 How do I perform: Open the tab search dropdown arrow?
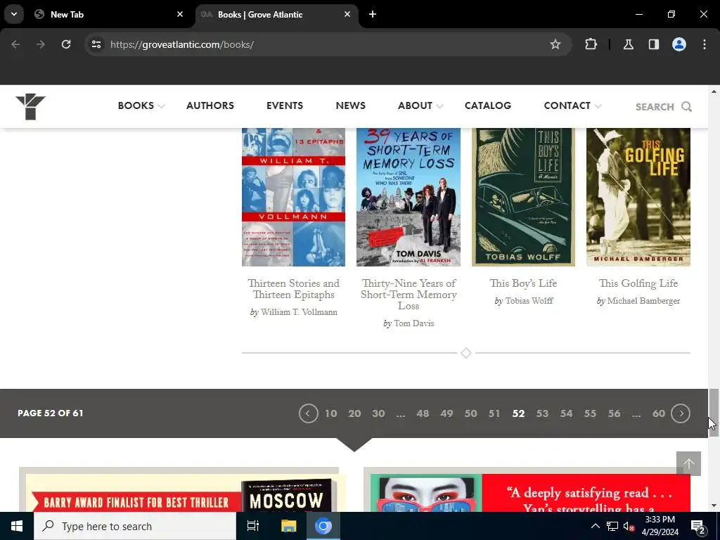(x=14, y=14)
